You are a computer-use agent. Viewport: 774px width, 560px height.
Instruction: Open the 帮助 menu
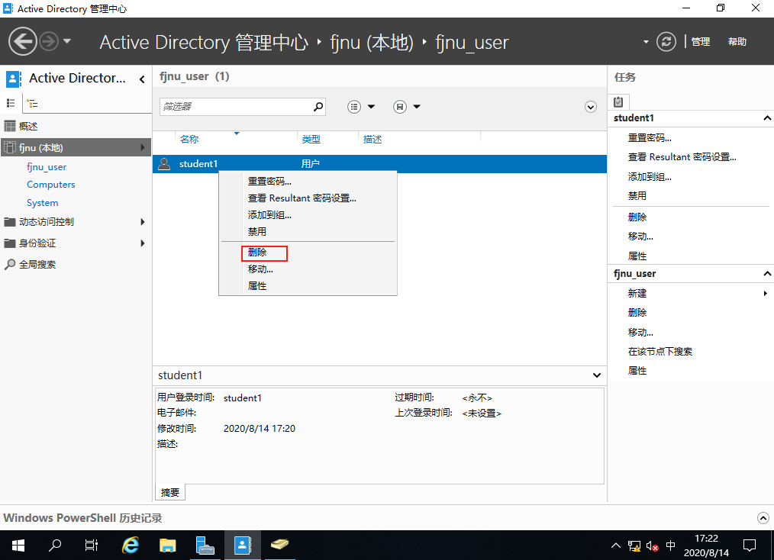(737, 42)
